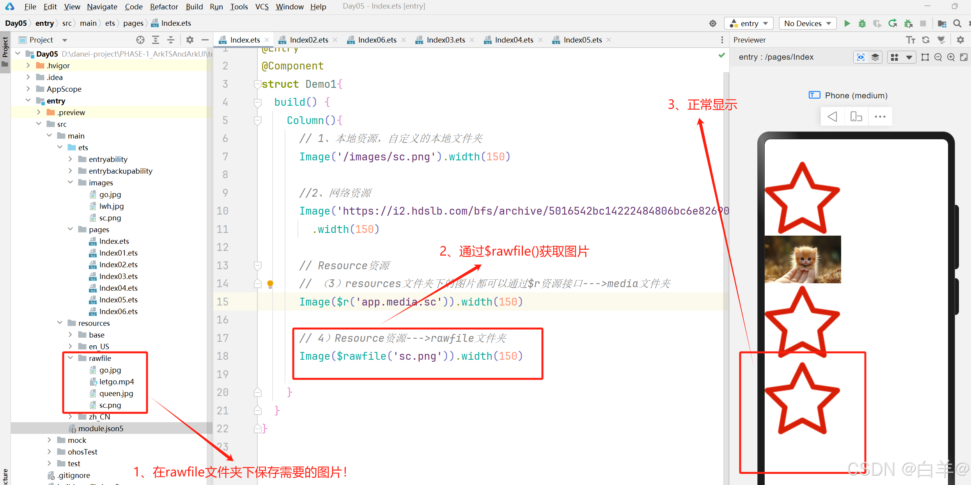
Task: Toggle the Previewer layers view button
Action: click(x=875, y=57)
